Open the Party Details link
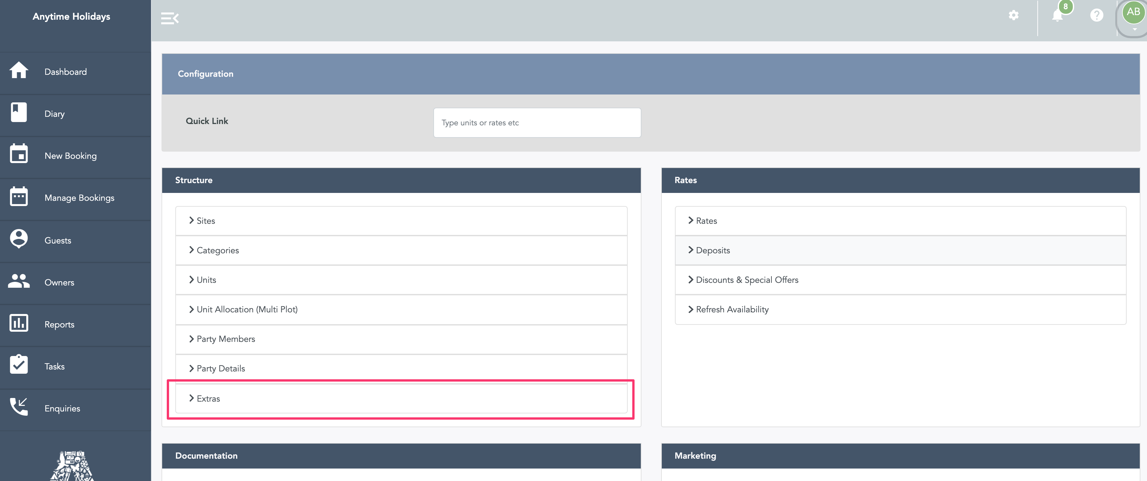This screenshot has height=481, width=1147. point(221,368)
